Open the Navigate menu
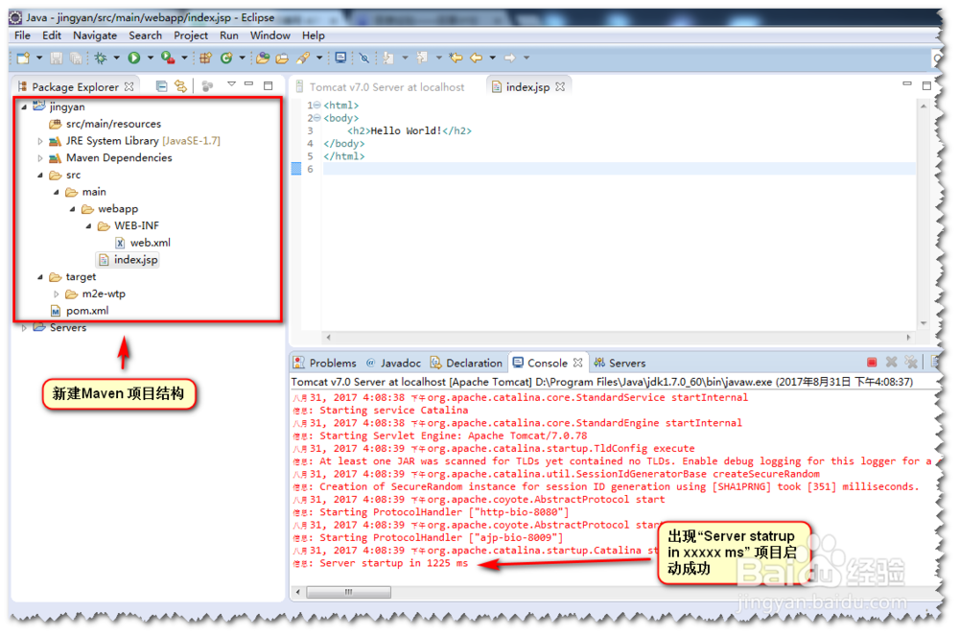The height and width of the screenshot is (636, 959). coord(95,35)
